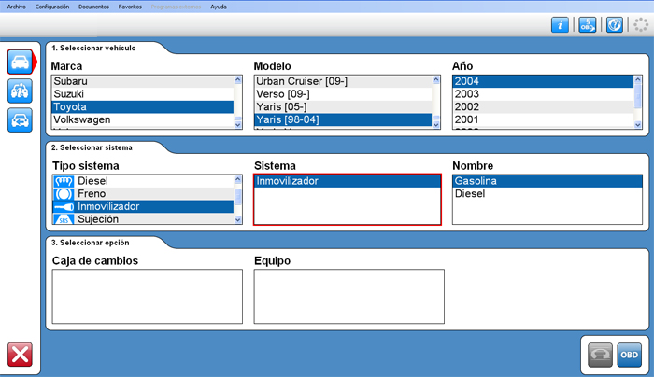This screenshot has width=654, height=377.
Task: Click the Sujeción SRS icon
Action: pos(64,219)
